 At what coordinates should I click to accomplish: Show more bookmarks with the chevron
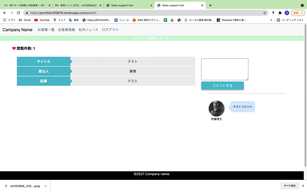click(271, 20)
